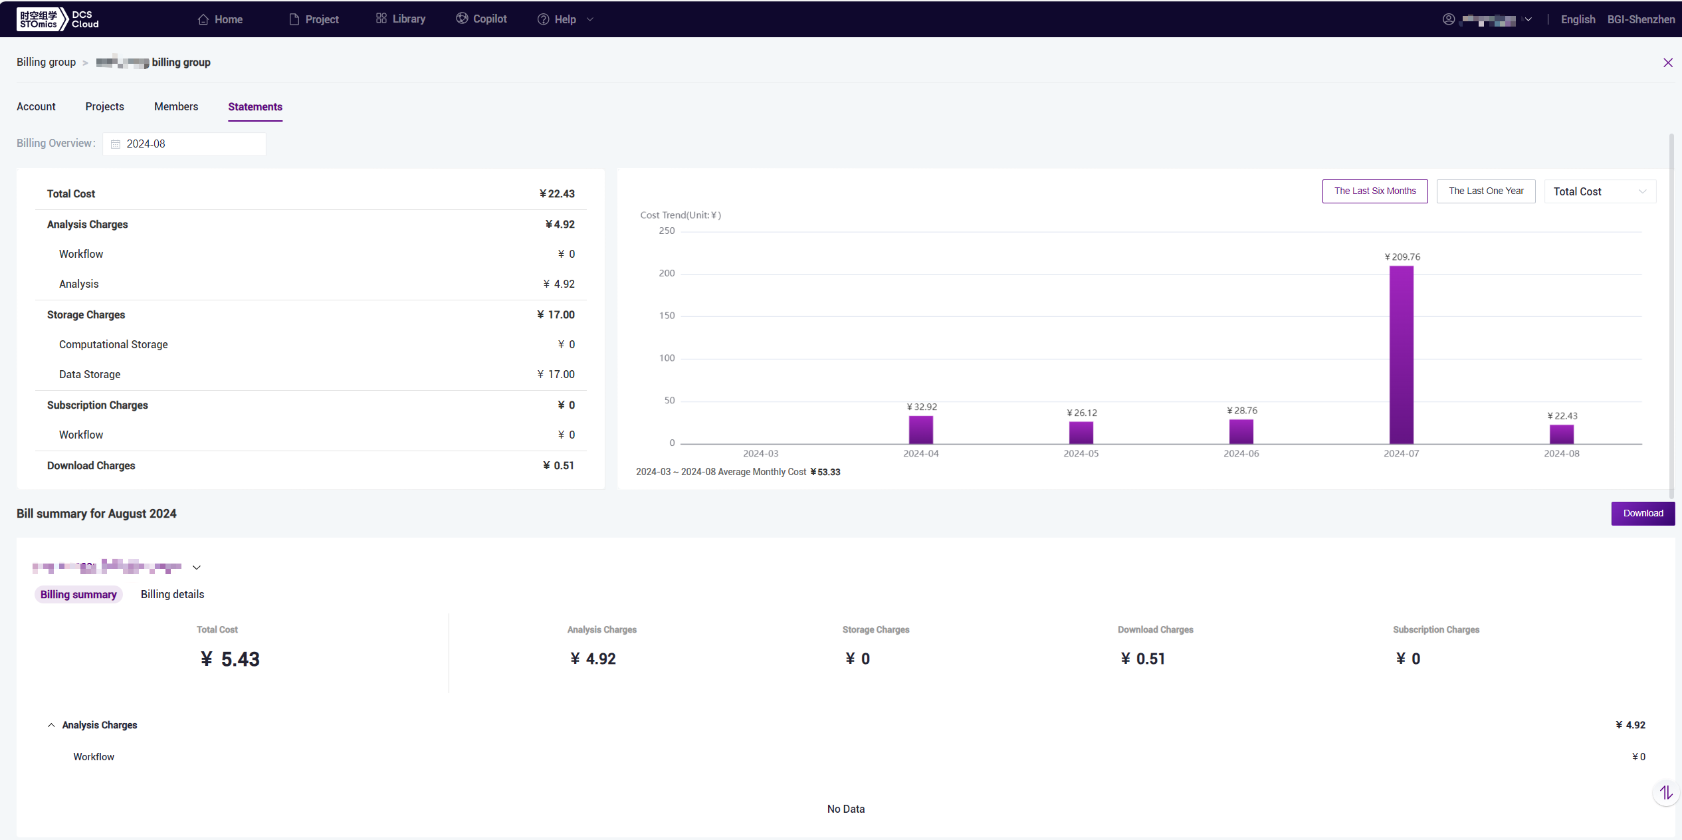Click the floating up-down arrows icon
This screenshot has height=840, width=1682.
point(1665,792)
